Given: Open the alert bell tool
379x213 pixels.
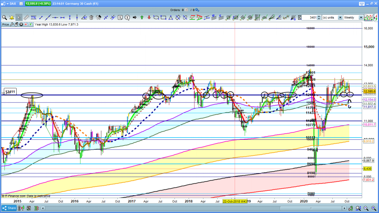Looking at the screenshot, I should coord(11,17).
